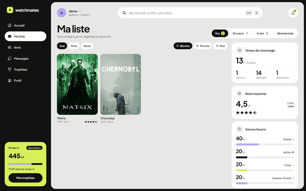
Task: Click "75 XP avant le niveau 4" text
Action: coord(21,169)
